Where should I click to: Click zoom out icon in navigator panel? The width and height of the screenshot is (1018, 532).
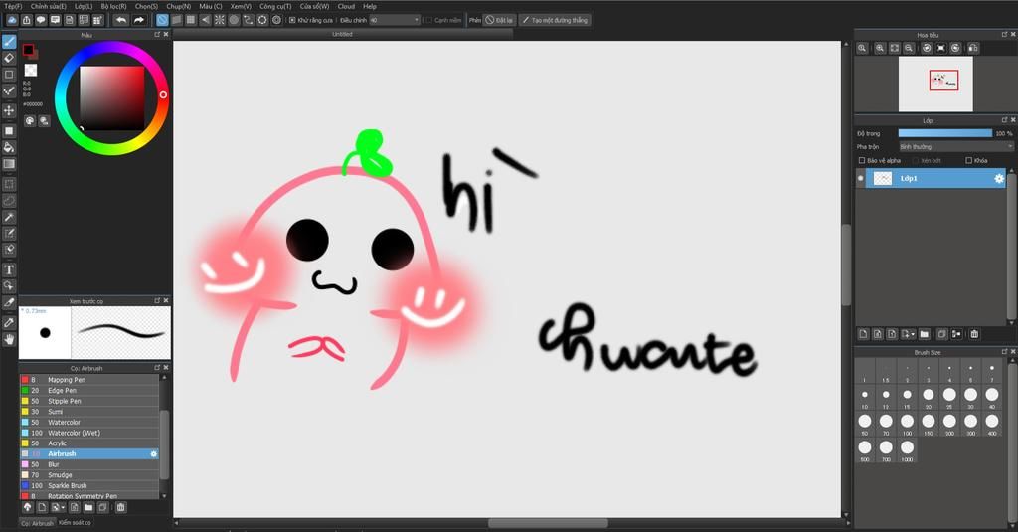click(909, 48)
